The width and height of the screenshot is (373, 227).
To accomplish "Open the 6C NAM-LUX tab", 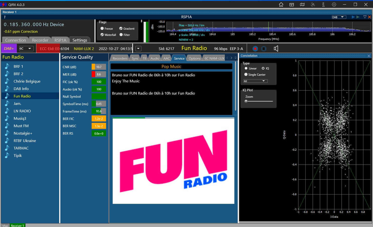I will click(214, 58).
